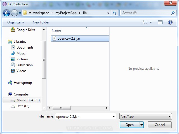
Task: Open the Pictures library
Action: (22, 59)
